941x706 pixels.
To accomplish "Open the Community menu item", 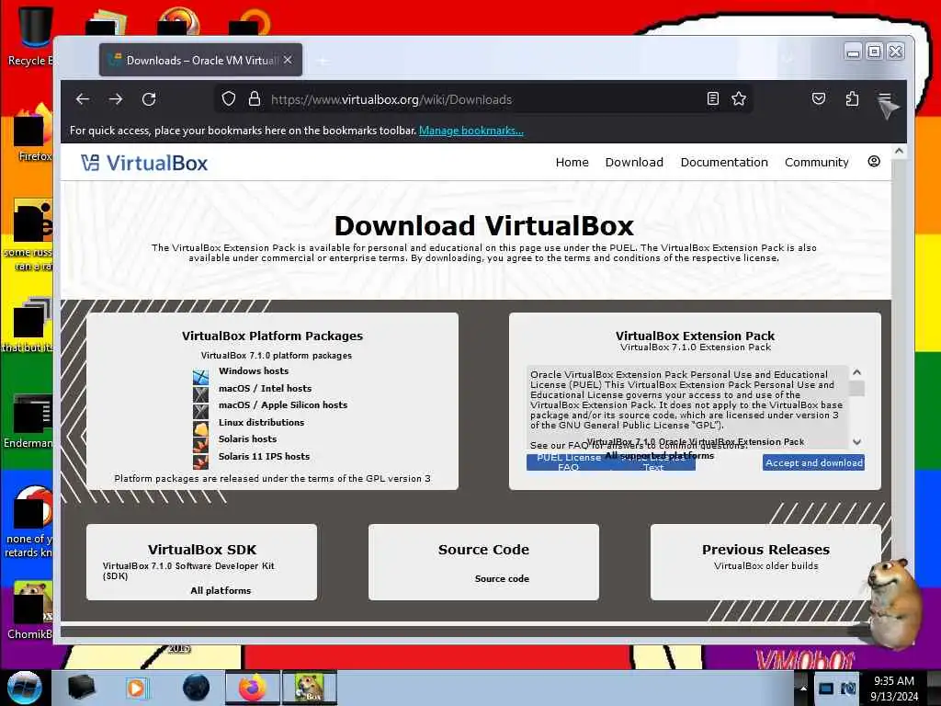I will click(x=816, y=162).
